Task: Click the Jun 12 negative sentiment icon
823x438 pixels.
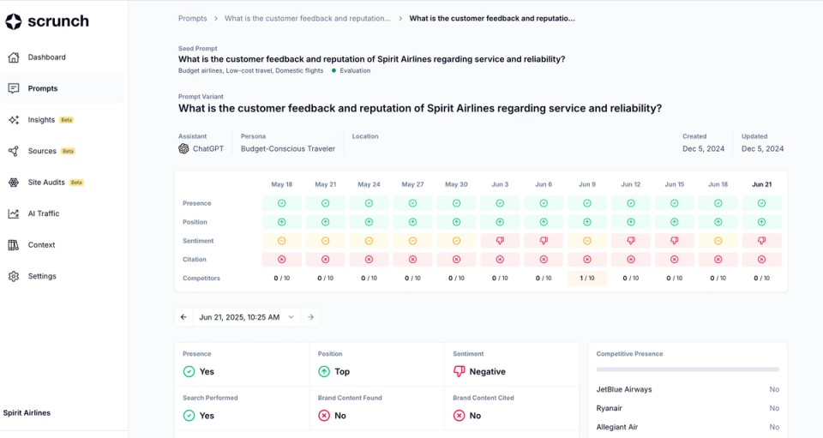Action: tap(631, 241)
